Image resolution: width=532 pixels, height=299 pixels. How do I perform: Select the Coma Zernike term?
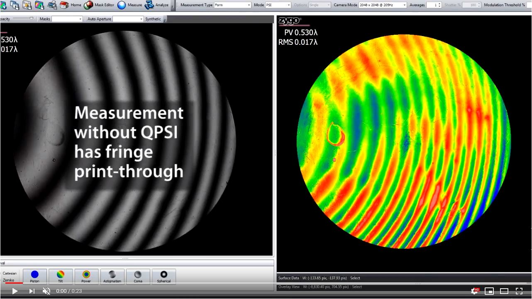coord(138,276)
